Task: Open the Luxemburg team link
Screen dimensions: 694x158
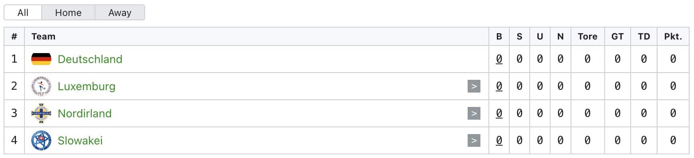Action: (87, 86)
